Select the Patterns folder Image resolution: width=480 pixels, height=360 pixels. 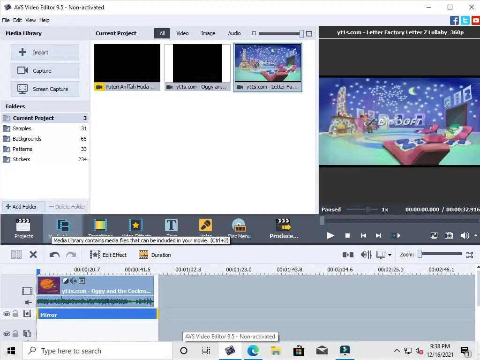point(45,149)
